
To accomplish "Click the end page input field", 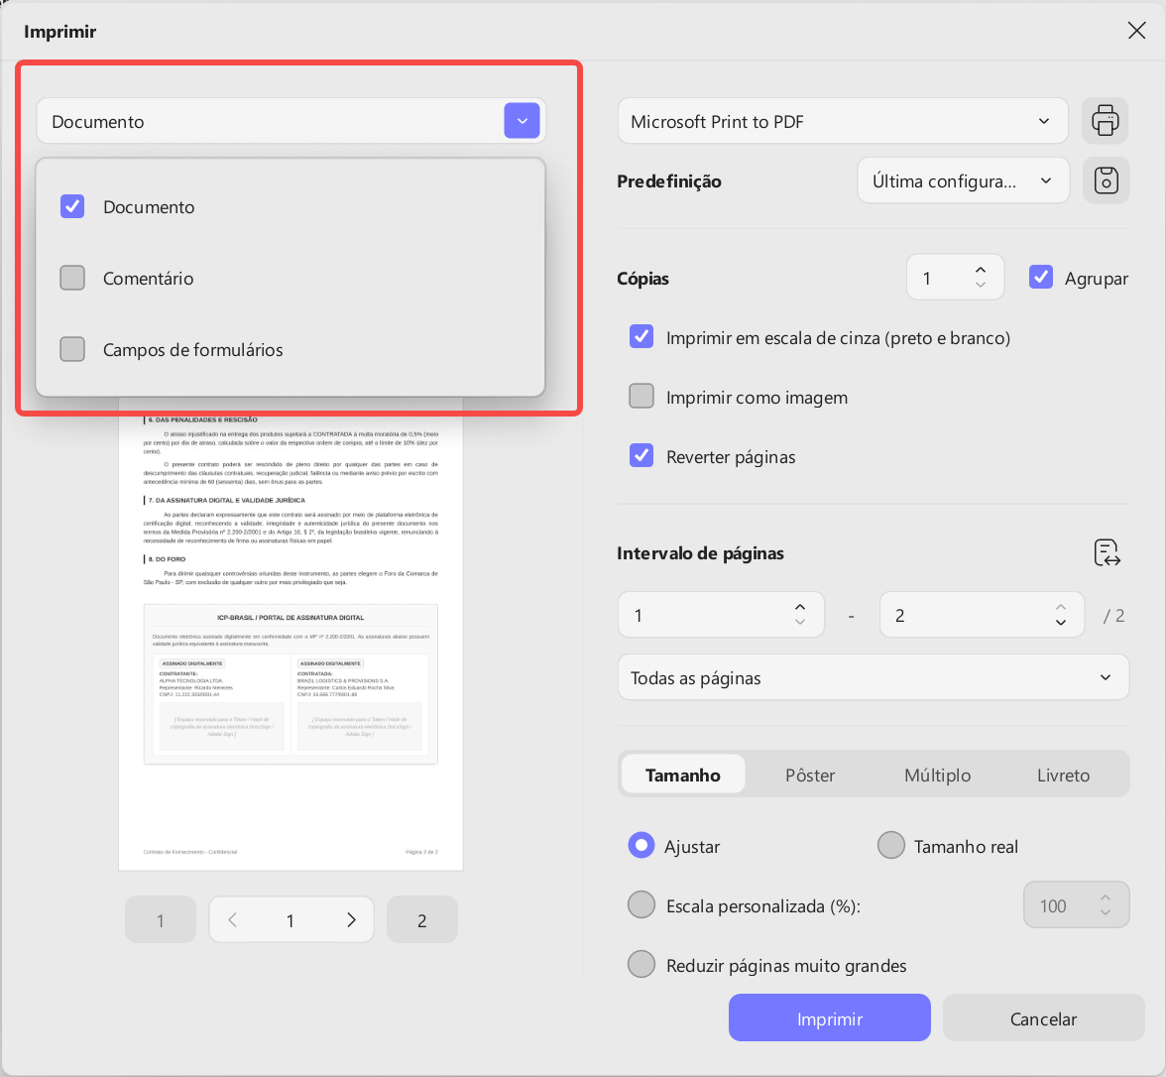I will (x=982, y=615).
